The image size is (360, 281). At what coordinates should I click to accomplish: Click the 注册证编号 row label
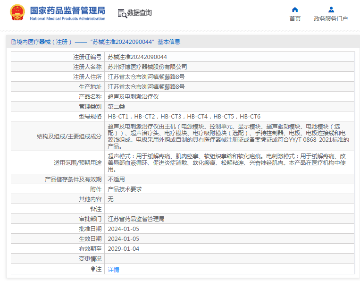click(x=87, y=57)
